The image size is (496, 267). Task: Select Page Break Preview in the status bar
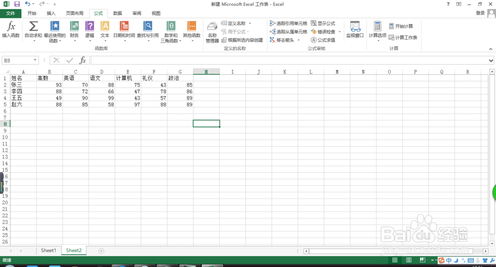pyautogui.click(x=423, y=260)
